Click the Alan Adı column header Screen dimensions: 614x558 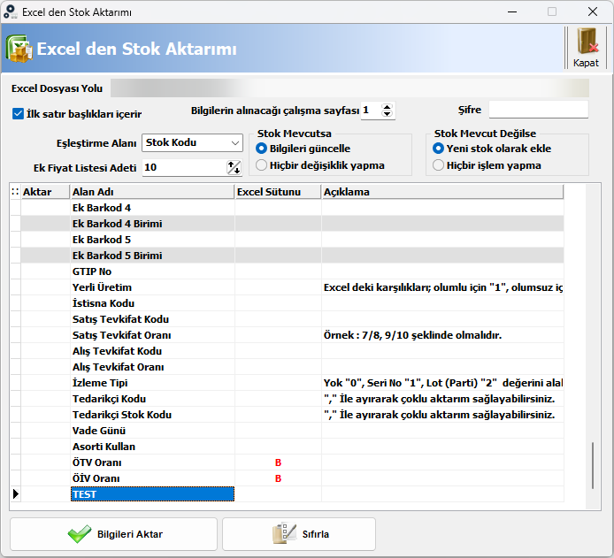click(x=152, y=192)
